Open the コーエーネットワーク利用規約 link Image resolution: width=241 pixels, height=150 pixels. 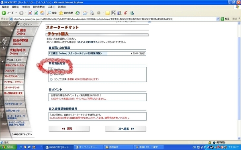tap(16, 117)
